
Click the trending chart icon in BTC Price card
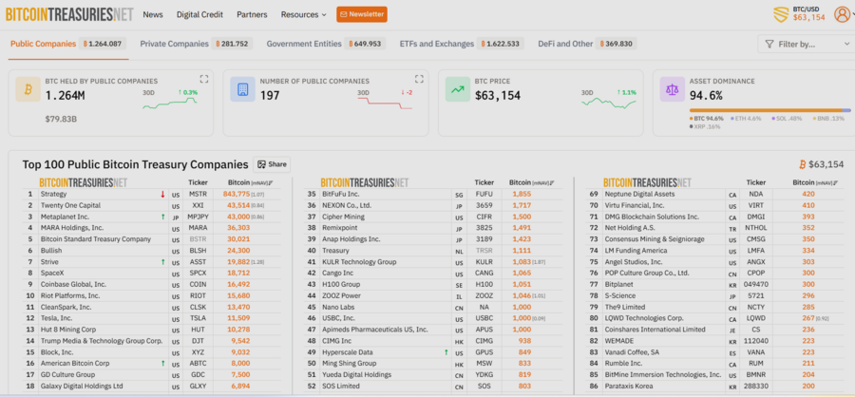pos(458,89)
